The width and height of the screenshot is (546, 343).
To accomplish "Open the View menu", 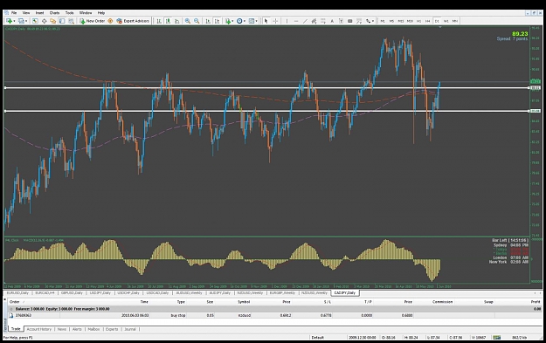I will click(x=26, y=13).
